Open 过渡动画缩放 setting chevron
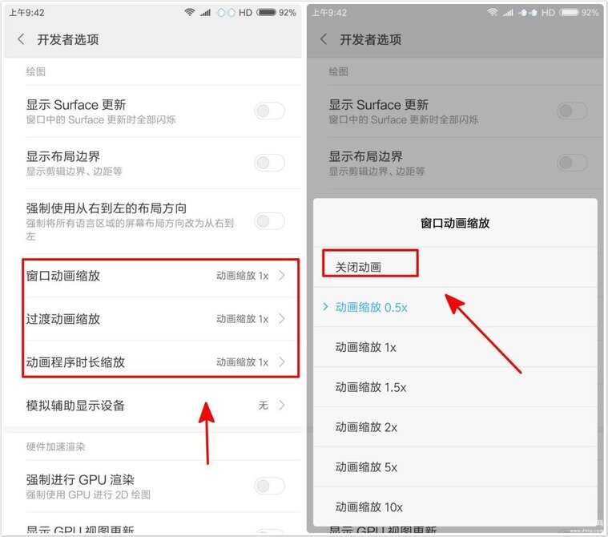This screenshot has height=537, width=608. pos(282,319)
